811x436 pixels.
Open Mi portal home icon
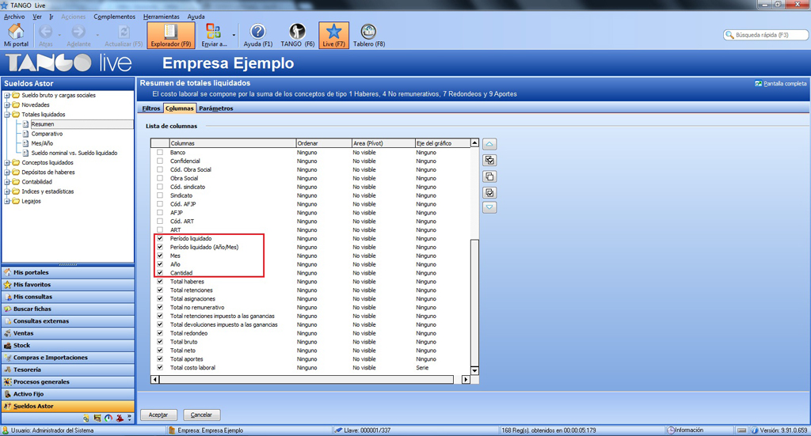point(16,35)
